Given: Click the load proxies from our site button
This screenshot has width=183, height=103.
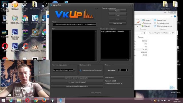Looking at the screenshot, I should [x=77, y=78].
